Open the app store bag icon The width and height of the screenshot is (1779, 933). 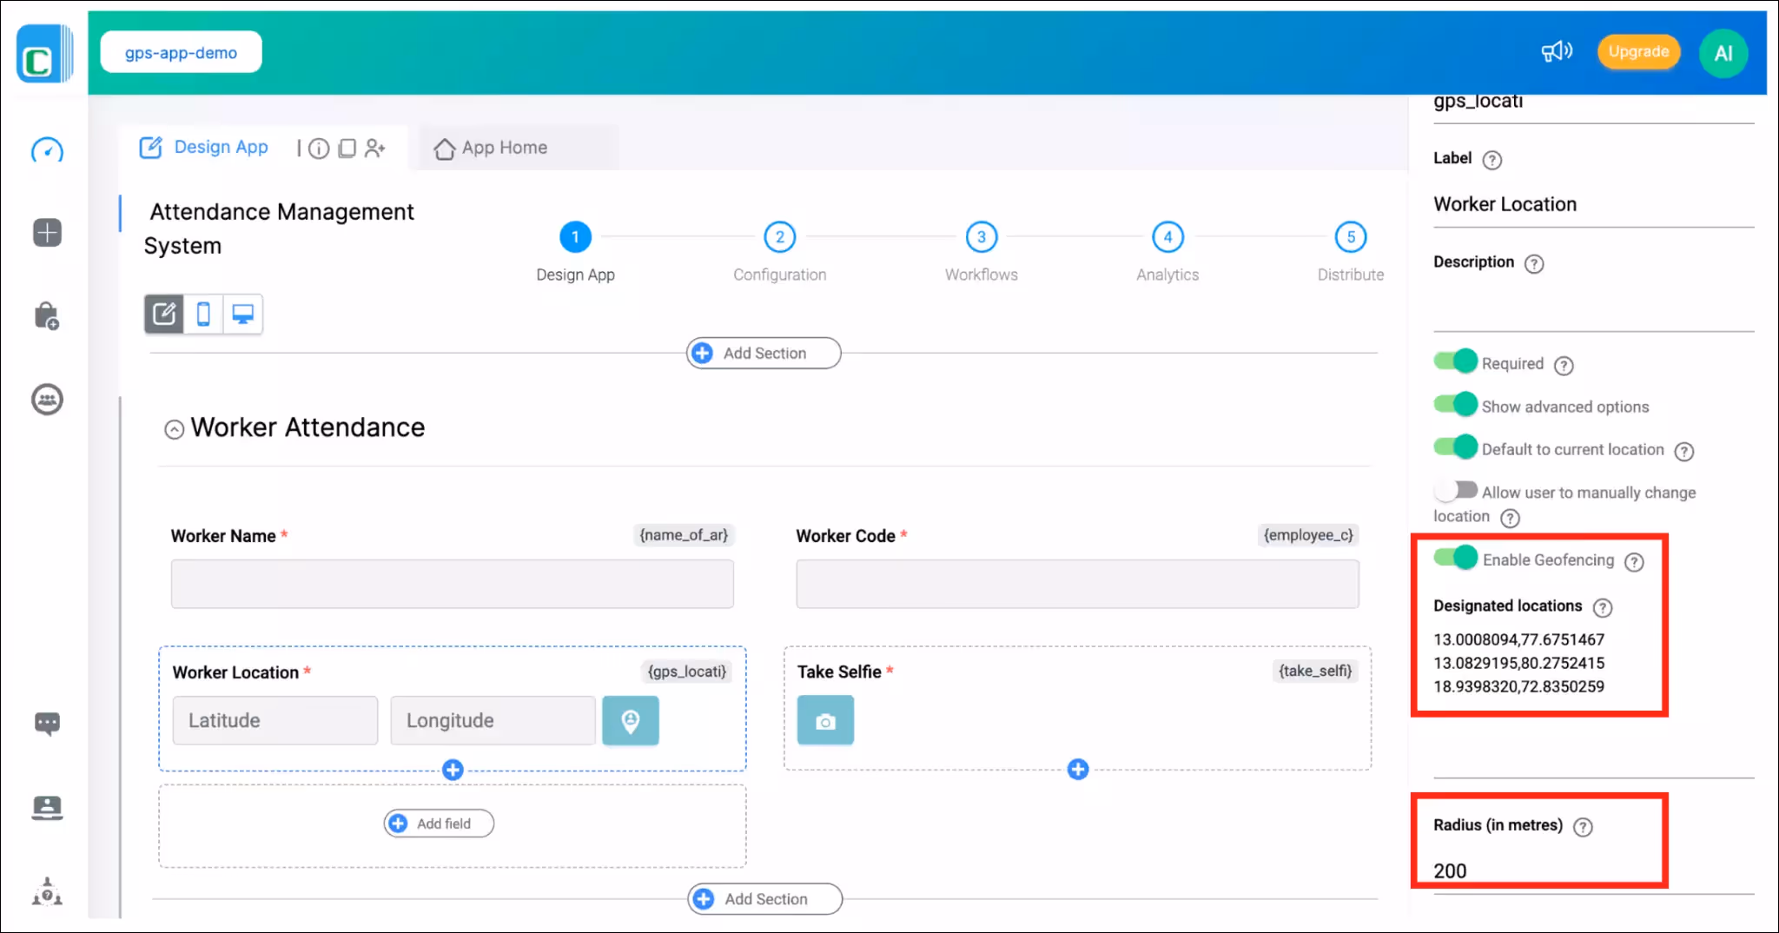click(47, 314)
